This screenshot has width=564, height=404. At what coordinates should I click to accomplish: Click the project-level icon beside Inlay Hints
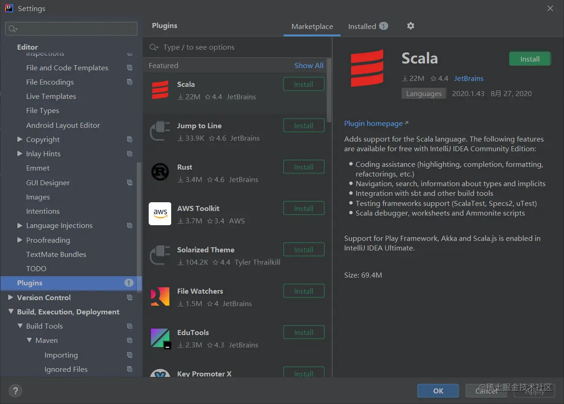tap(130, 154)
